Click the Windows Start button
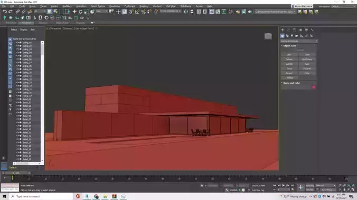 [4, 196]
